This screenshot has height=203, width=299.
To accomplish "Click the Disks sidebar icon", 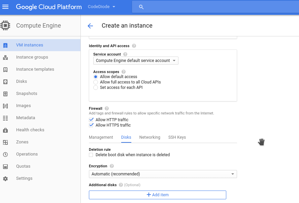I will pyautogui.click(x=5, y=81).
